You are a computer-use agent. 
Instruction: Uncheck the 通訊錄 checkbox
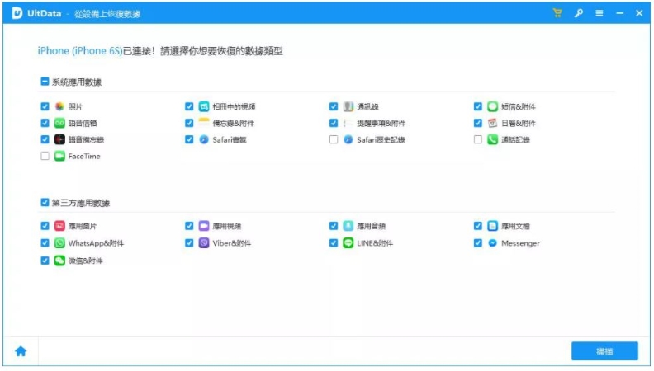click(334, 106)
